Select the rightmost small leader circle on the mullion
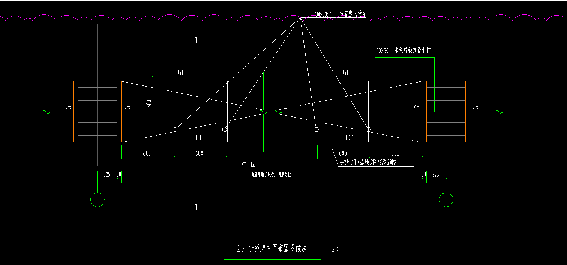The width and height of the screenshot is (567, 265). coord(369,129)
